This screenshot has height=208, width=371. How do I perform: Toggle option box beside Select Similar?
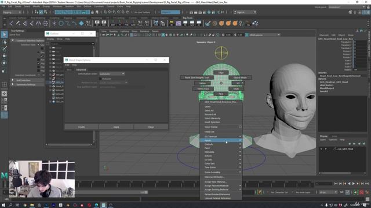point(240,127)
